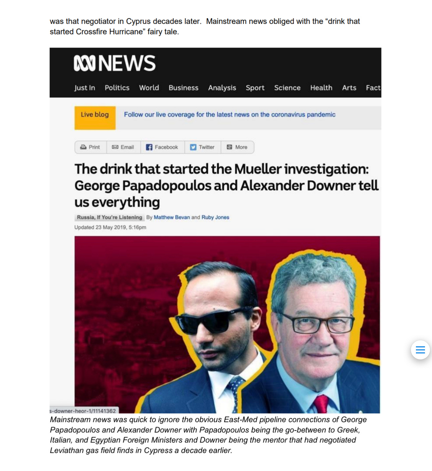The image size is (432, 471).
Task: Open the floating hamburger menu button
Action: [x=420, y=350]
